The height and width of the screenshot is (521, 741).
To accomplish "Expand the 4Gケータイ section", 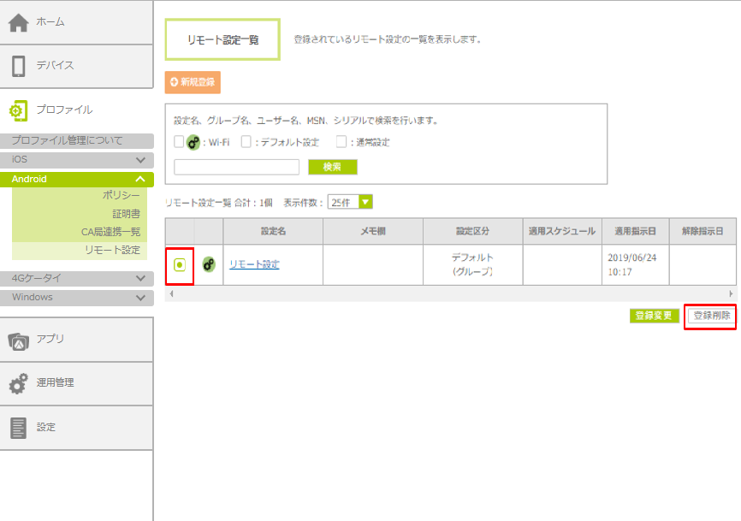I will point(140,278).
